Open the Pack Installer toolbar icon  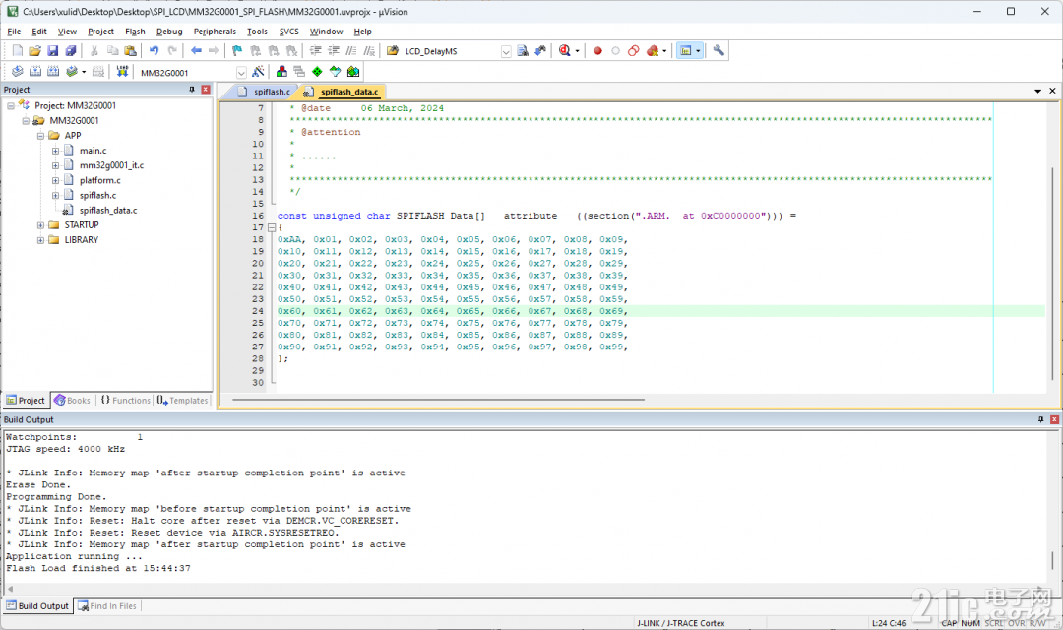(x=352, y=72)
